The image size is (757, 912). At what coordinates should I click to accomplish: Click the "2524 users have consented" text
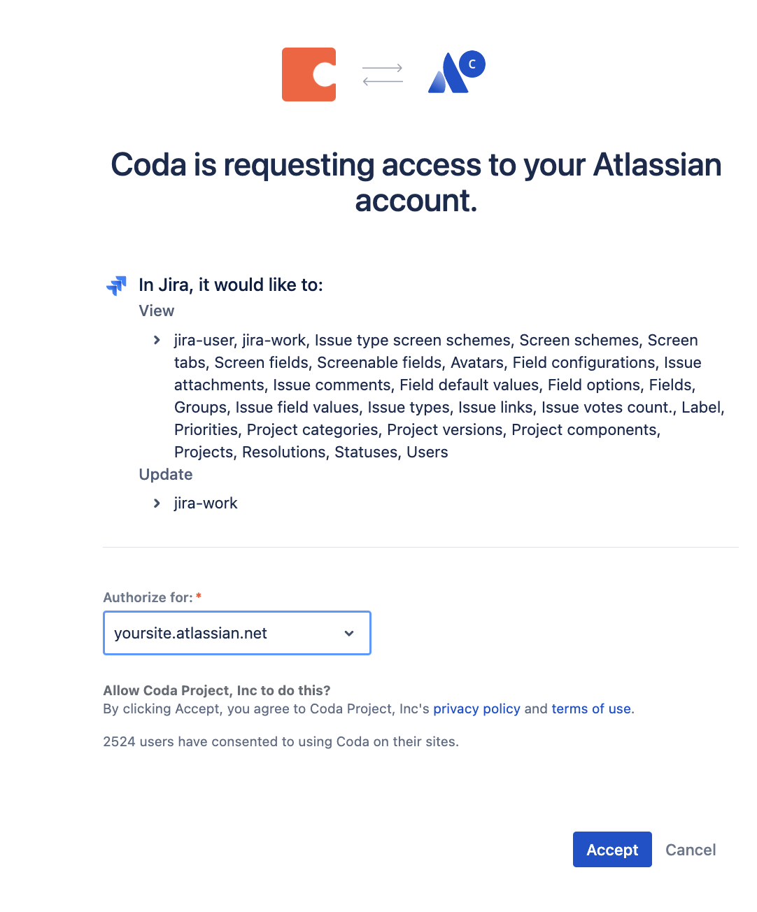click(281, 742)
